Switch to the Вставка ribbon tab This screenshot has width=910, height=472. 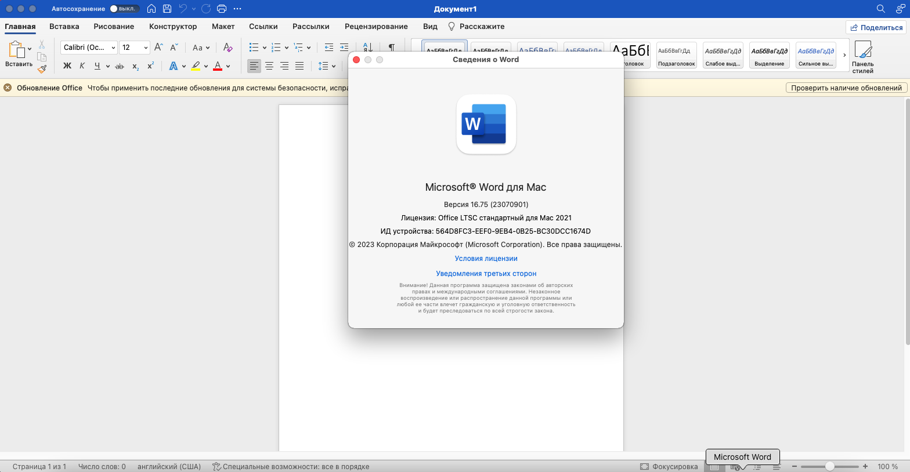click(x=64, y=27)
